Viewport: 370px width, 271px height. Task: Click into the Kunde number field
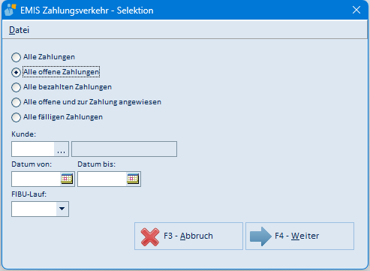coord(33,149)
